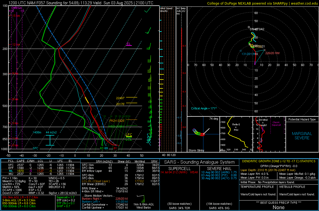Click the blue left-mover circle on hodograph

click(241, 51)
